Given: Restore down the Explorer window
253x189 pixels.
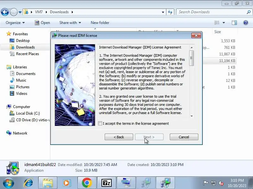Looking at the screenshot, I should tap(237, 3).
